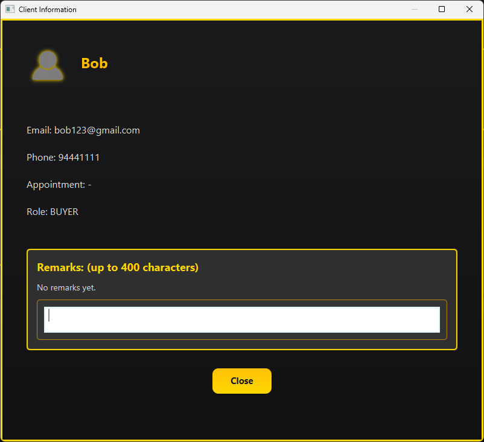Click the "Remarks:" section heading

point(60,267)
